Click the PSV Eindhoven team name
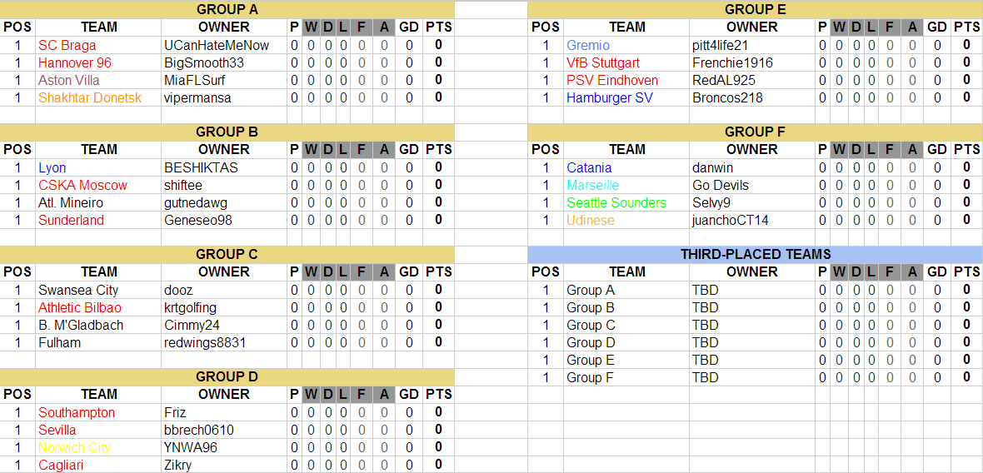The image size is (983, 473). (x=612, y=80)
